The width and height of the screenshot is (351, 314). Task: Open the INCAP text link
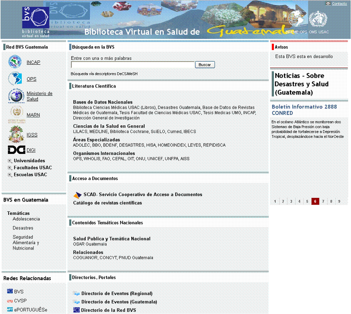pyautogui.click(x=34, y=62)
